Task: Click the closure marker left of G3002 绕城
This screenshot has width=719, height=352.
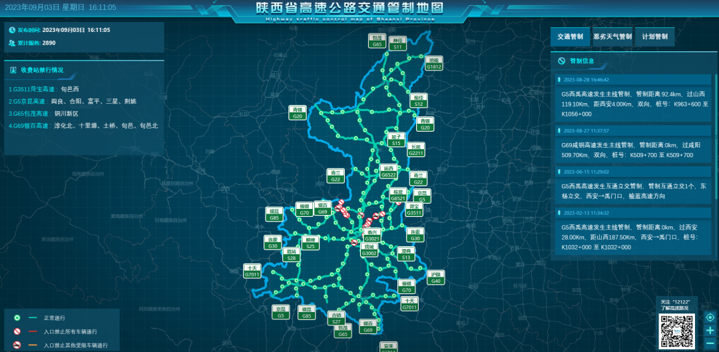Action: pyautogui.click(x=354, y=242)
